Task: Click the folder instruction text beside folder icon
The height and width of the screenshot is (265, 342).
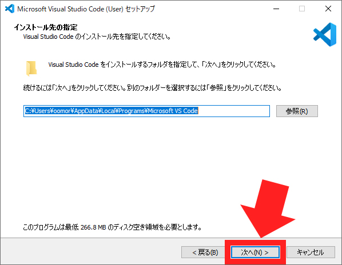Action: tap(162, 65)
